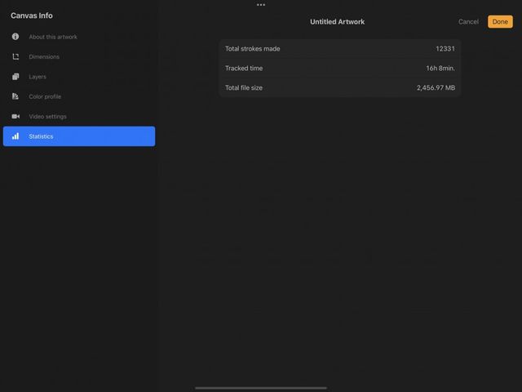The height and width of the screenshot is (392, 522).
Task: Open About this artwork section
Action: (79, 37)
